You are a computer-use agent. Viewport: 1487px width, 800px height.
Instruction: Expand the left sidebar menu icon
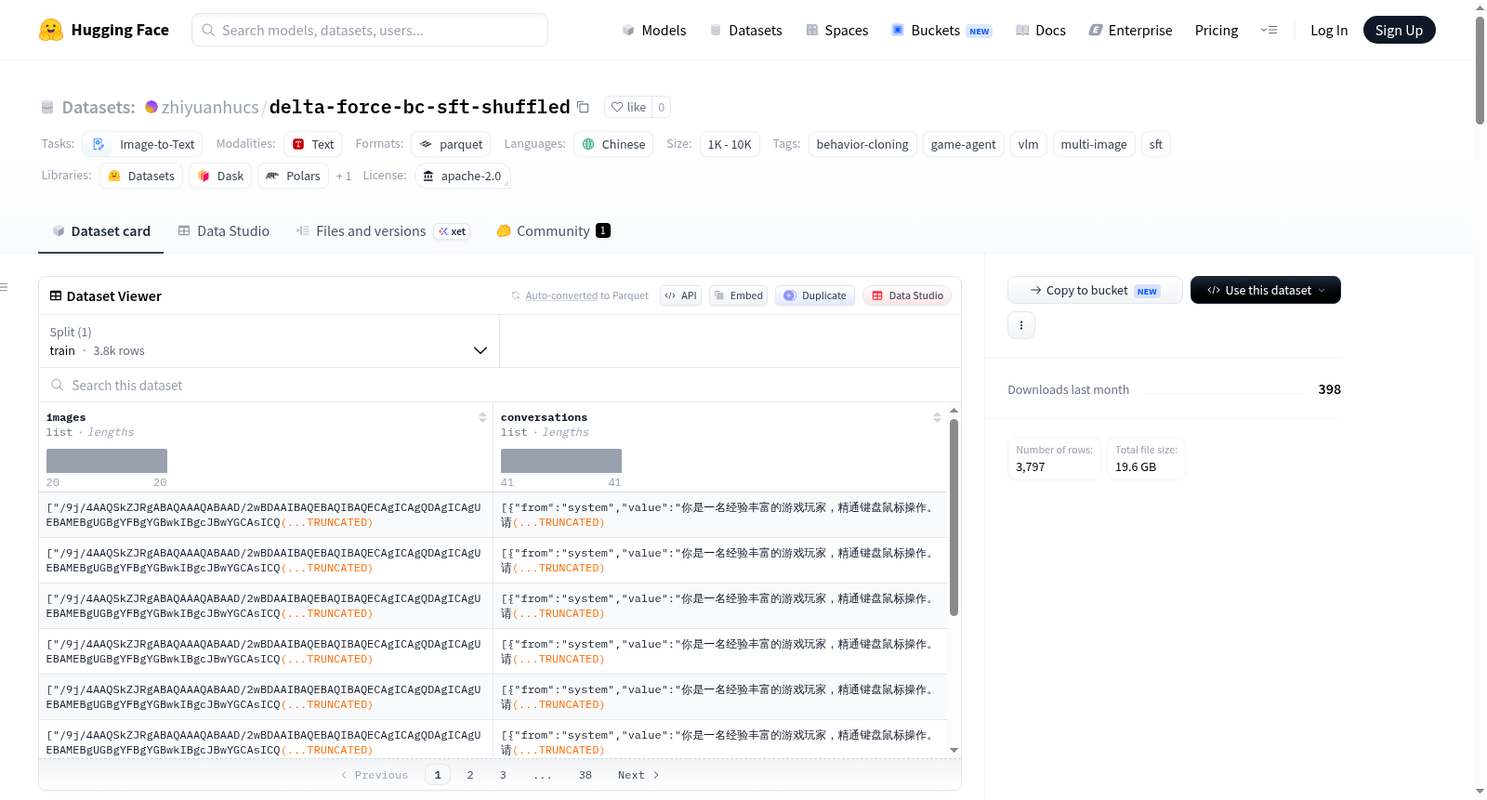(x=5, y=287)
